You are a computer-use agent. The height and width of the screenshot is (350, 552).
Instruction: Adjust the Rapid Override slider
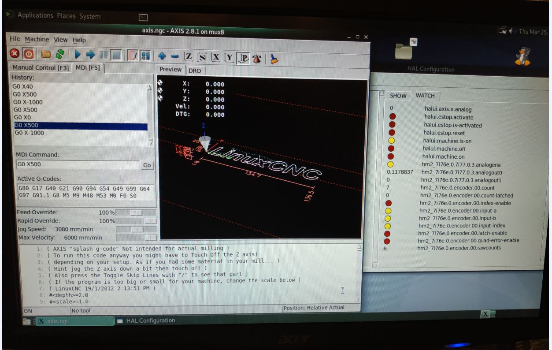click(136, 220)
